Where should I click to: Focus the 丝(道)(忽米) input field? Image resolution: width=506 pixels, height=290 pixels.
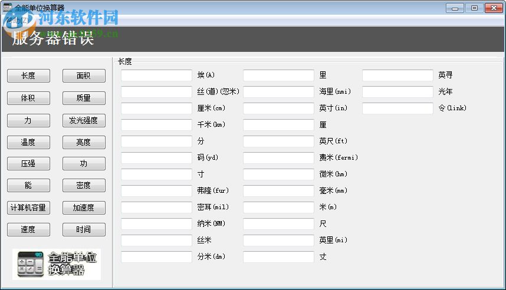click(156, 91)
